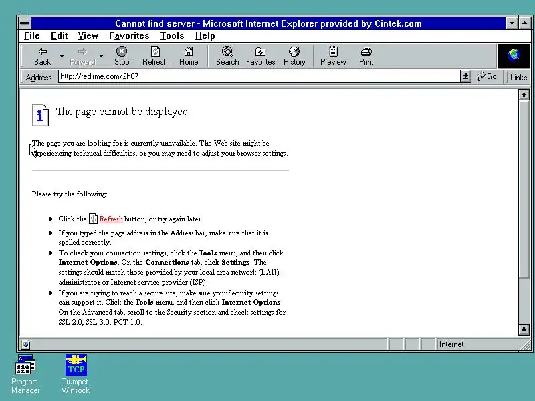This screenshot has width=535, height=401.
Task: Reload the page using toolbar Refresh
Action: [155, 56]
